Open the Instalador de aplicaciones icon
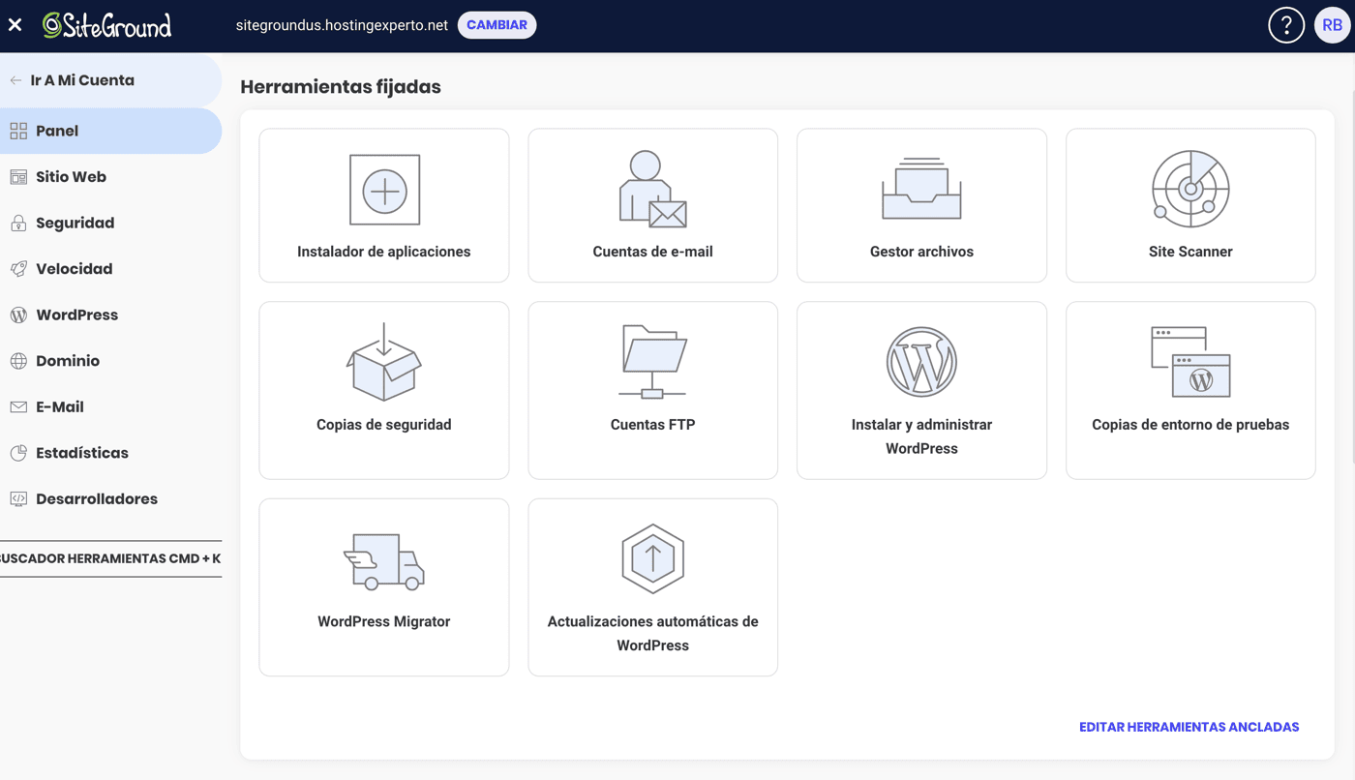 [384, 190]
